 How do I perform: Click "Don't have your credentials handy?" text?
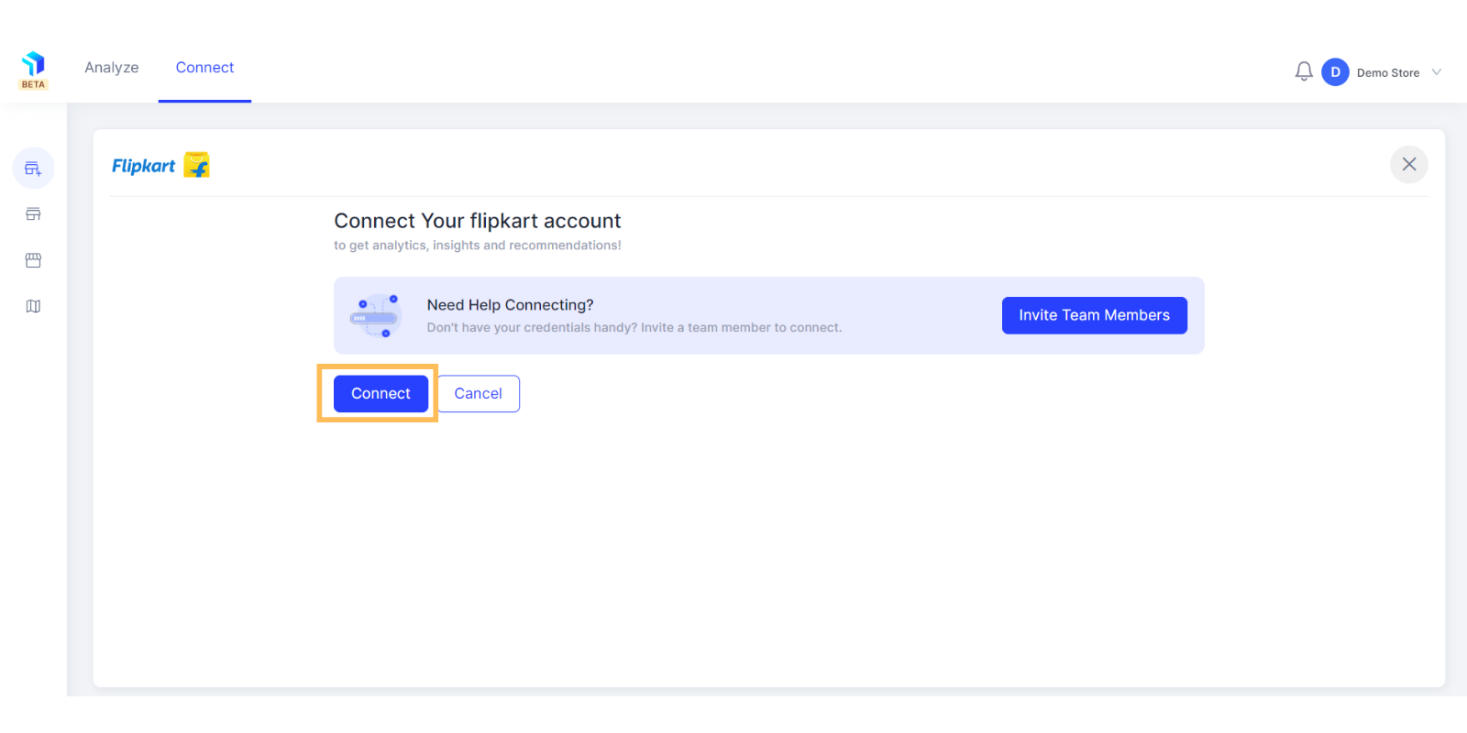[532, 328]
